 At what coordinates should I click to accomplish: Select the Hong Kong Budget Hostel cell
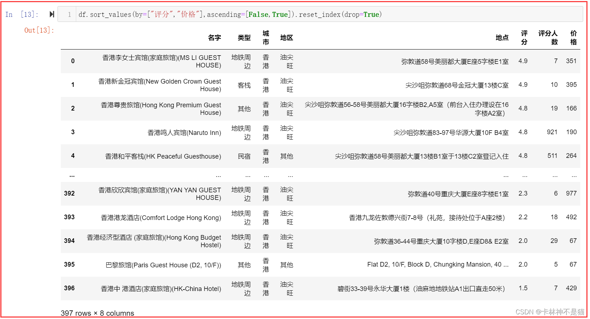point(154,241)
